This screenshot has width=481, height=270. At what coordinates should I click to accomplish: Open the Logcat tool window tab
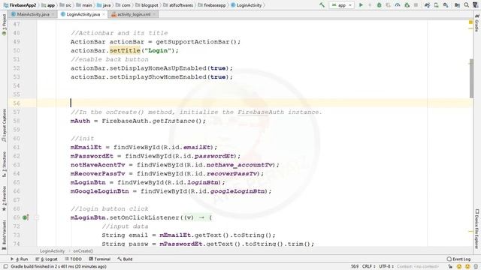47,259
